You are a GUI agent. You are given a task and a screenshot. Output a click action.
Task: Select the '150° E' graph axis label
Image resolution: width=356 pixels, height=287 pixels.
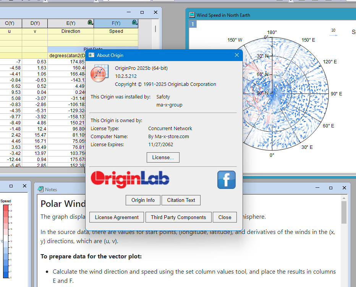click(308, 40)
